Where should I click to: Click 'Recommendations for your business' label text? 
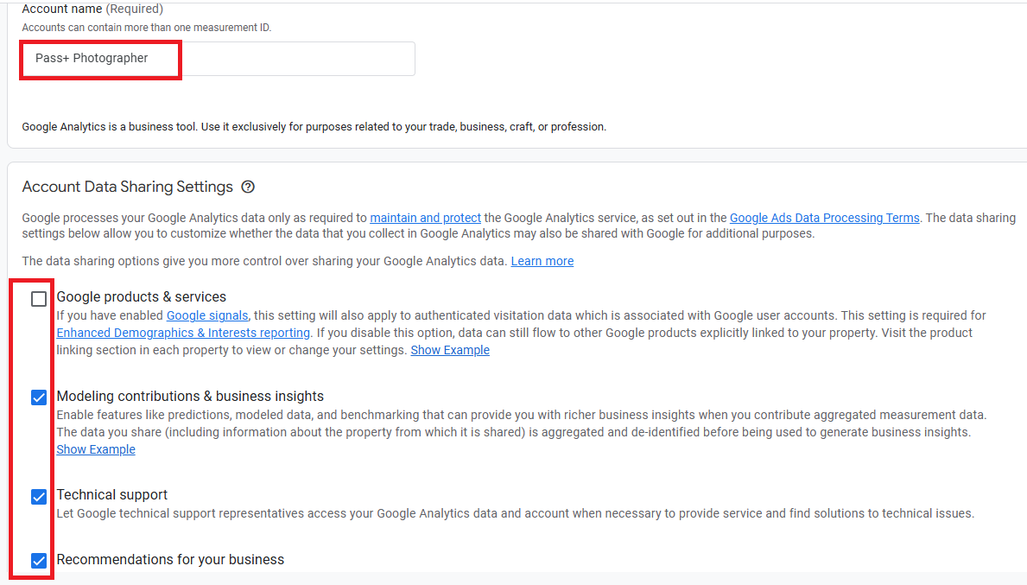[x=170, y=559]
